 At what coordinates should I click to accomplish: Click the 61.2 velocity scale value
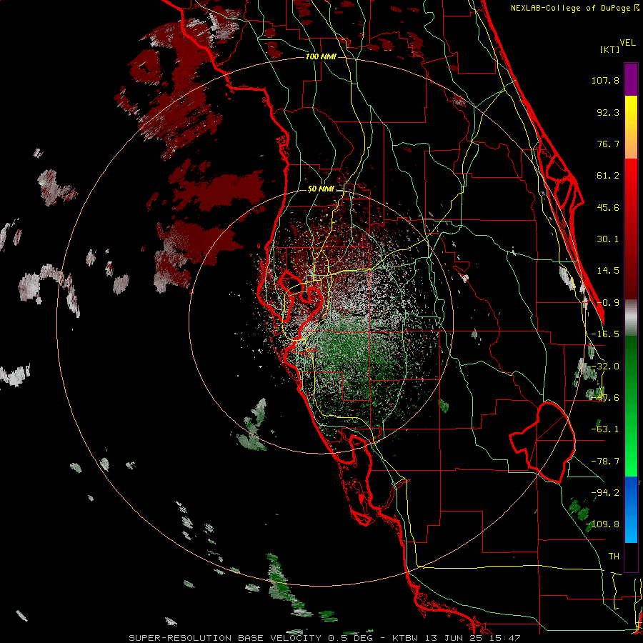[608, 176]
